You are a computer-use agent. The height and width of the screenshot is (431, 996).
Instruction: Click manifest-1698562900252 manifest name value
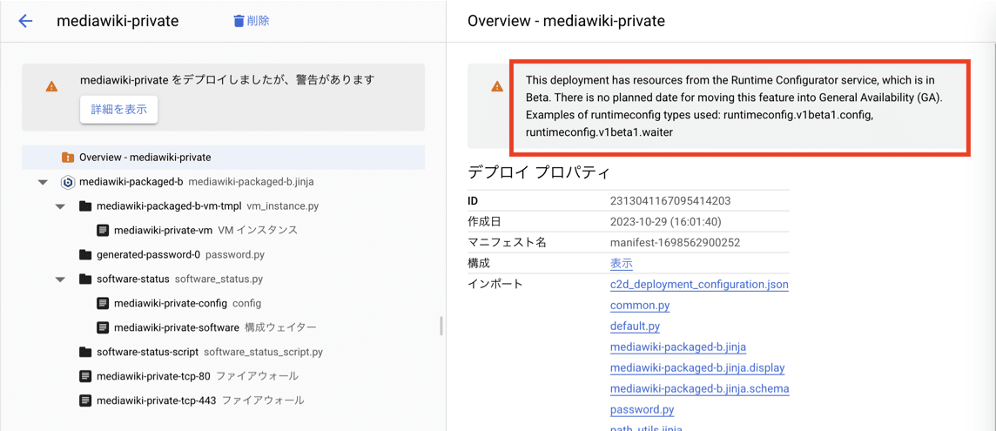[x=676, y=243]
